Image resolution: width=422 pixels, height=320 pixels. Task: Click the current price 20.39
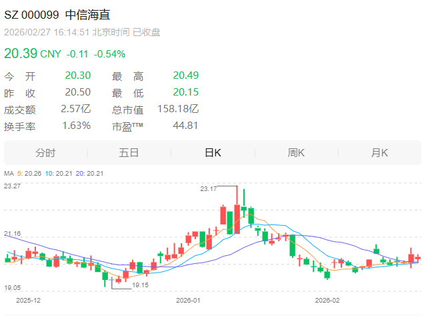pos(21,53)
